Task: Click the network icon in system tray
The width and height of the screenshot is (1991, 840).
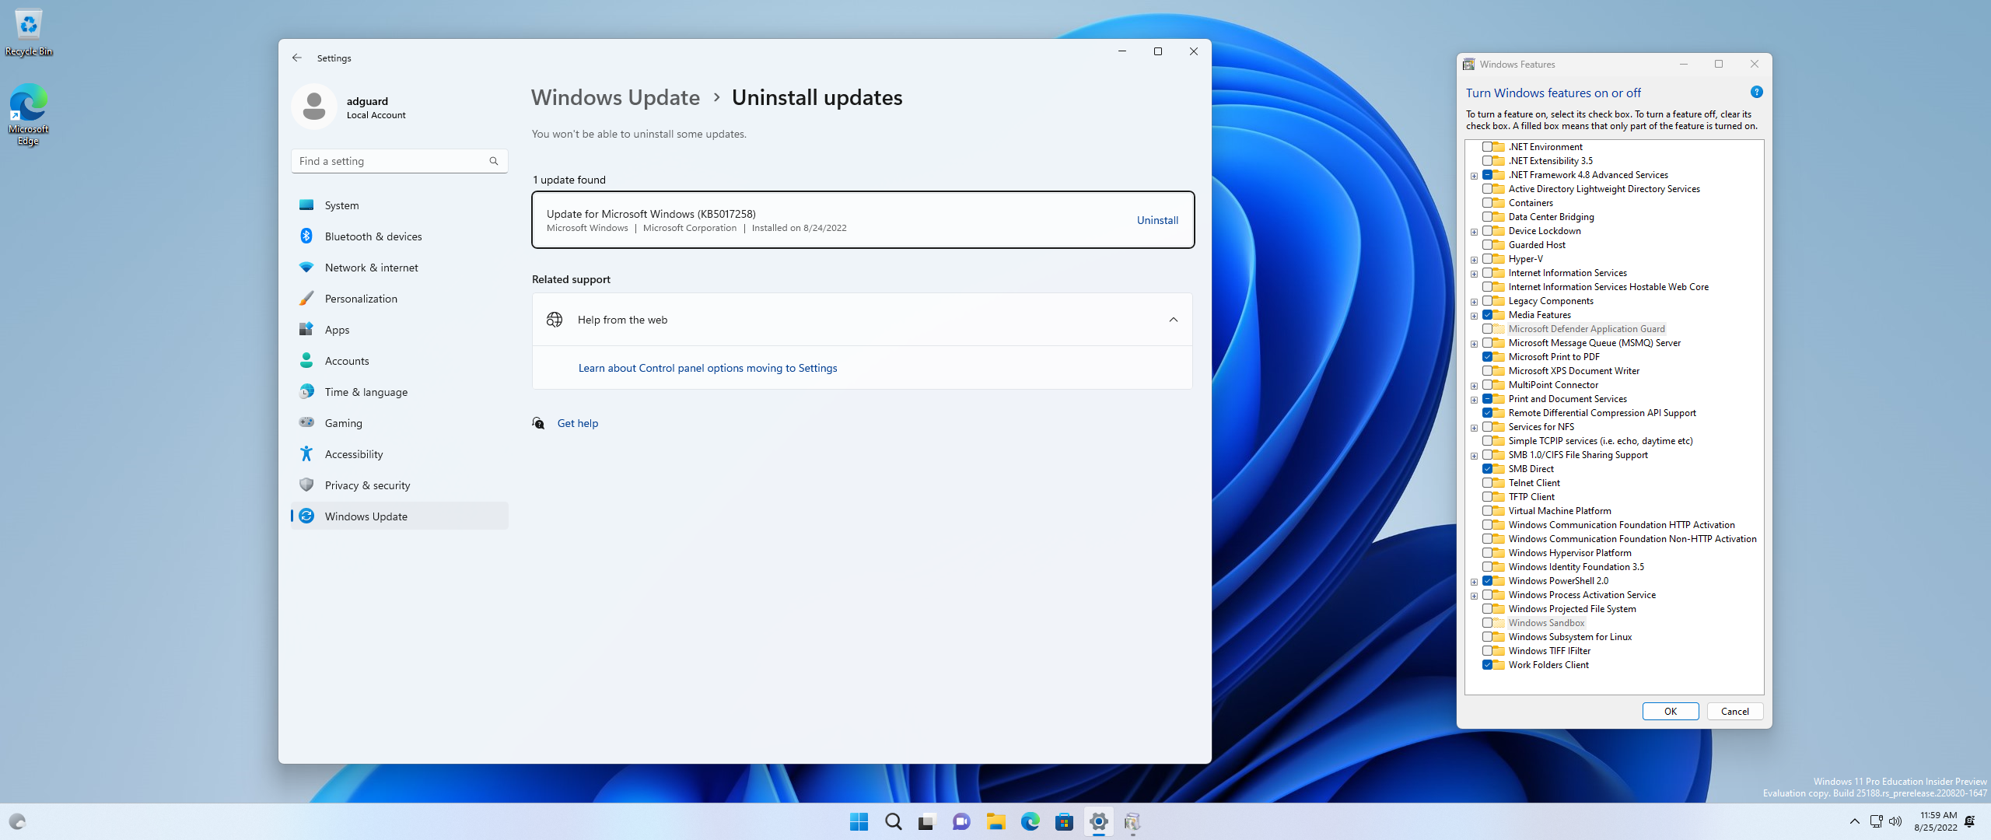Action: [1876, 821]
